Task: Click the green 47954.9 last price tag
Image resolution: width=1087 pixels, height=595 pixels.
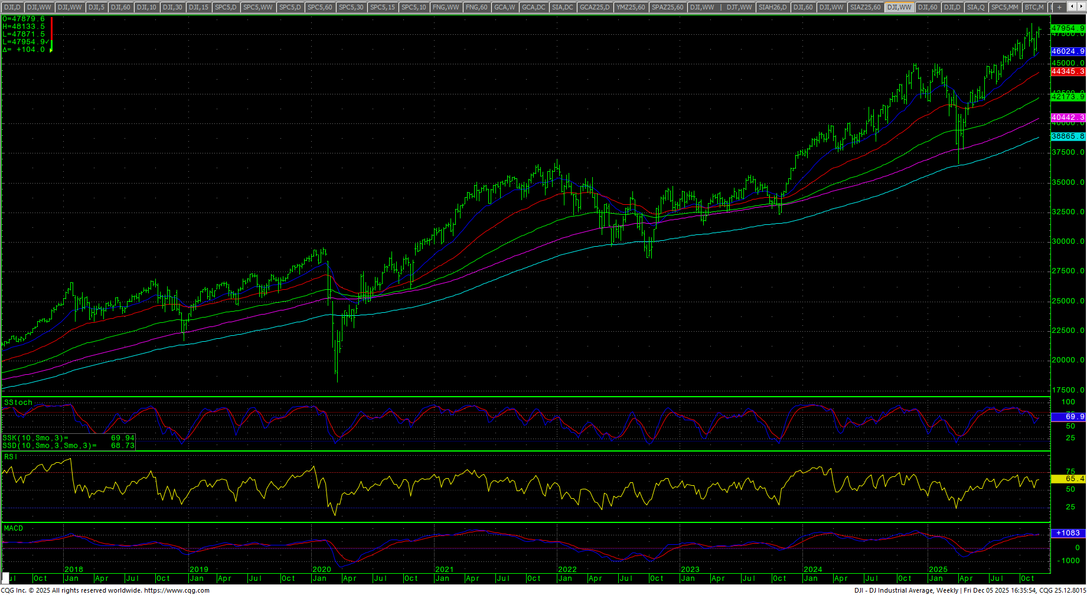Action: click(x=1068, y=28)
